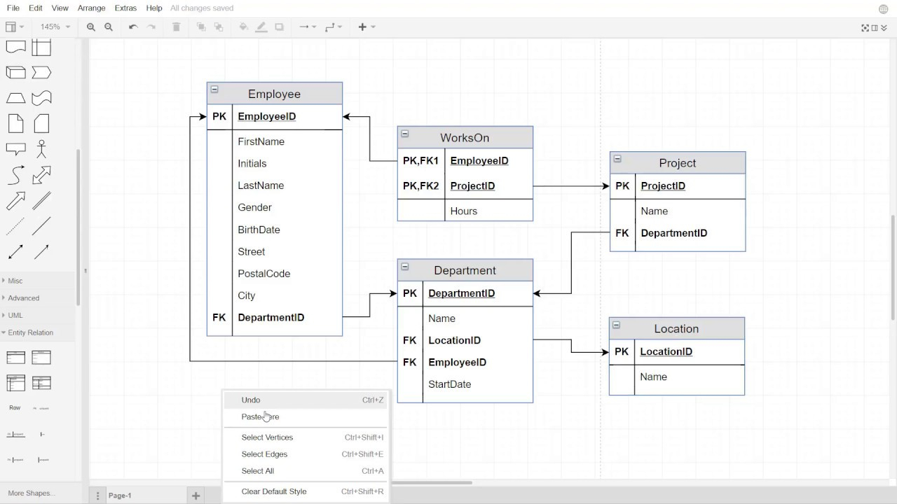Select the single block arrow shape
The width and height of the screenshot is (897, 504).
click(15, 201)
